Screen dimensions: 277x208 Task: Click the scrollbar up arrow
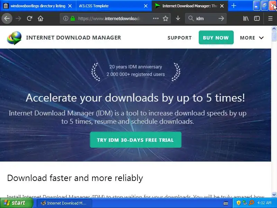click(274, 28)
